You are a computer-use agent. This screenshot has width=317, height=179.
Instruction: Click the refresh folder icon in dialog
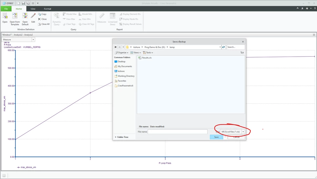223,47
